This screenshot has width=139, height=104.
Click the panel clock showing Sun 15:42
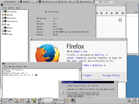134,101
